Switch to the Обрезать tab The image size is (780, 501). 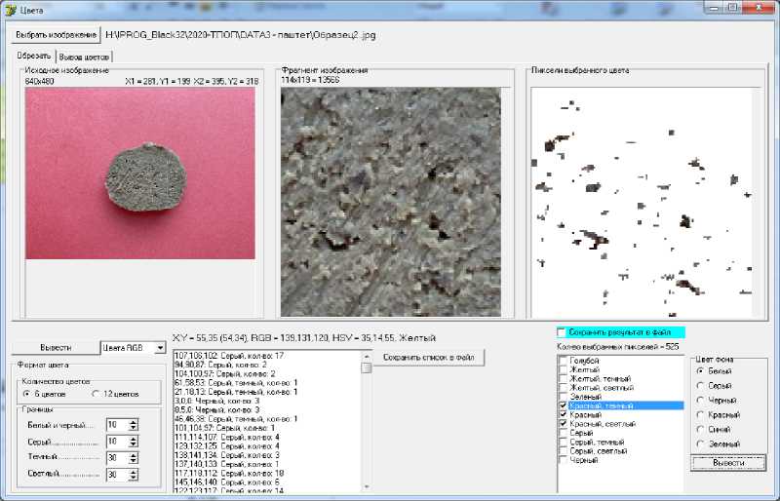pyautogui.click(x=33, y=56)
